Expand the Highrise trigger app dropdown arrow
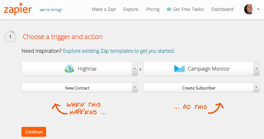 coord(135,69)
